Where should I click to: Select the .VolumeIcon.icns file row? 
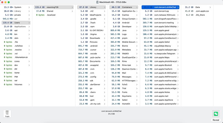(x=16, y=57)
